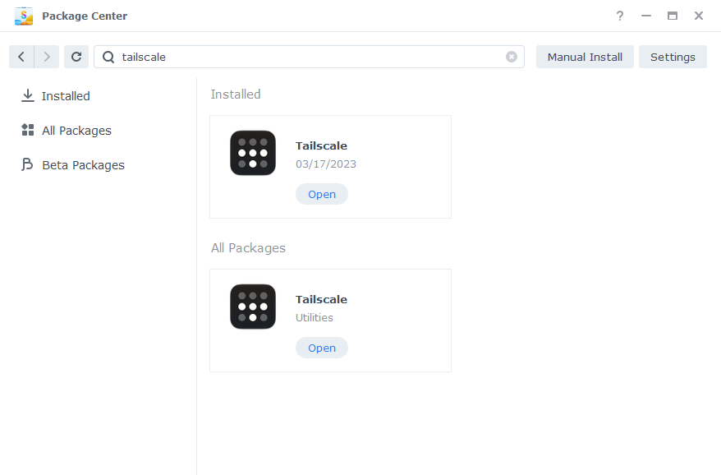This screenshot has height=475, width=721.
Task: Click the Tailscale icon under All Packages
Action: [x=253, y=307]
